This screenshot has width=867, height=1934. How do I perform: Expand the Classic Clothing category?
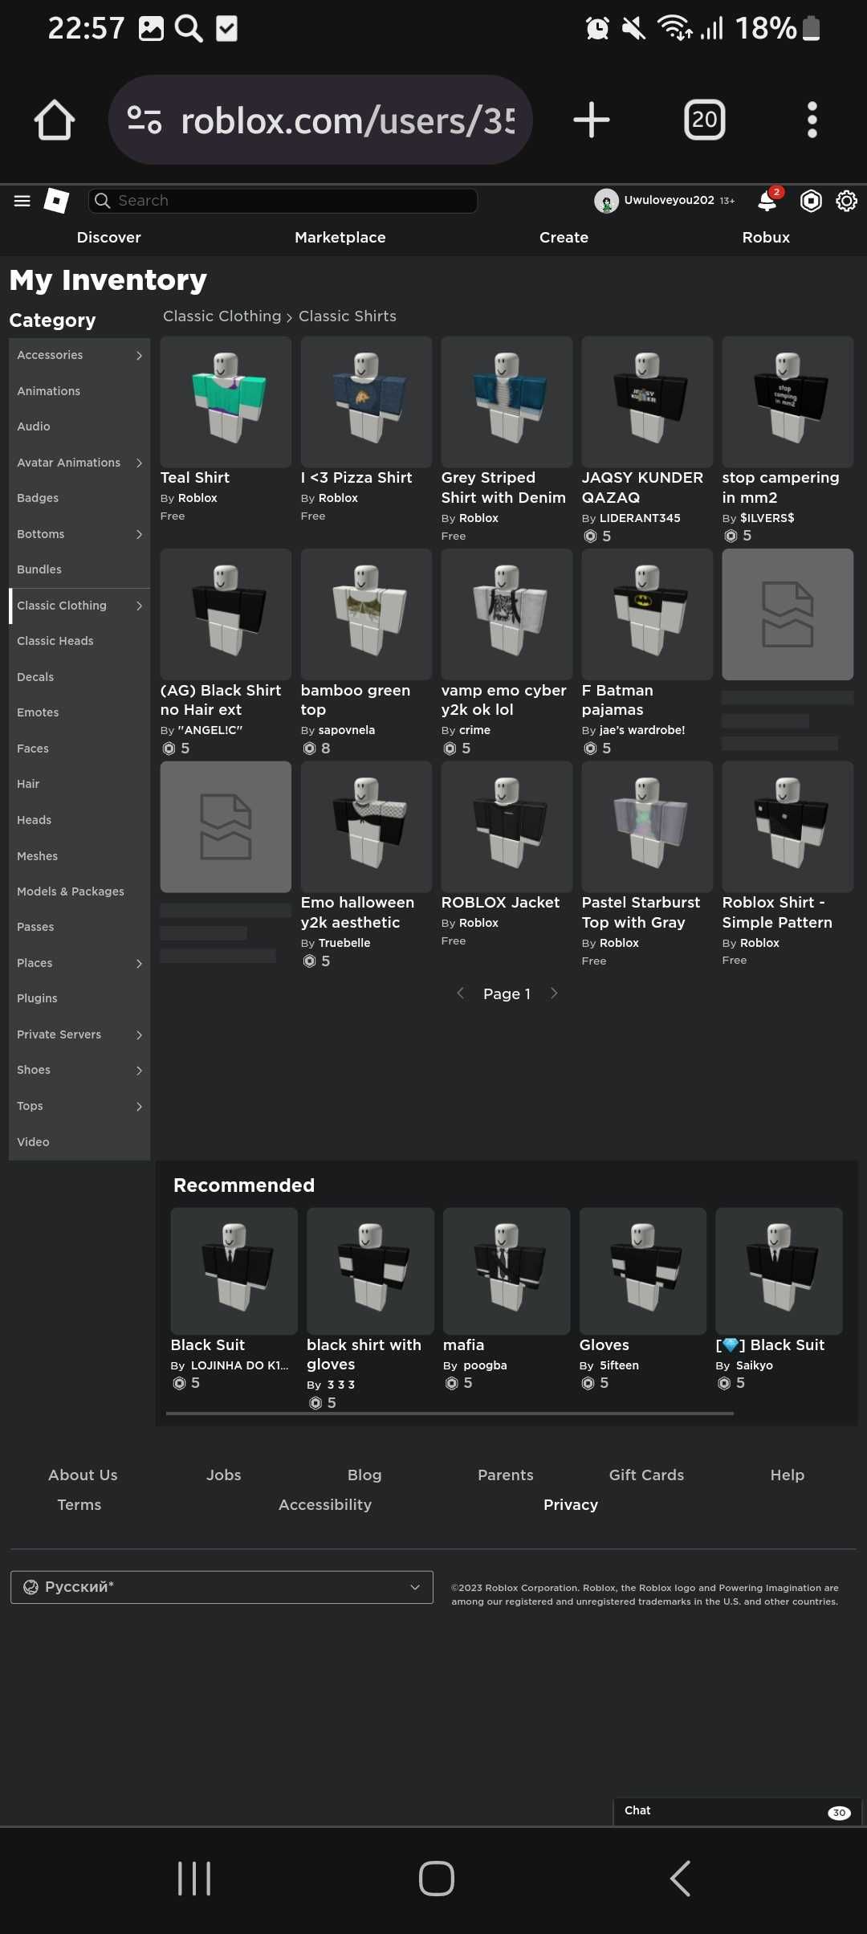click(x=79, y=606)
